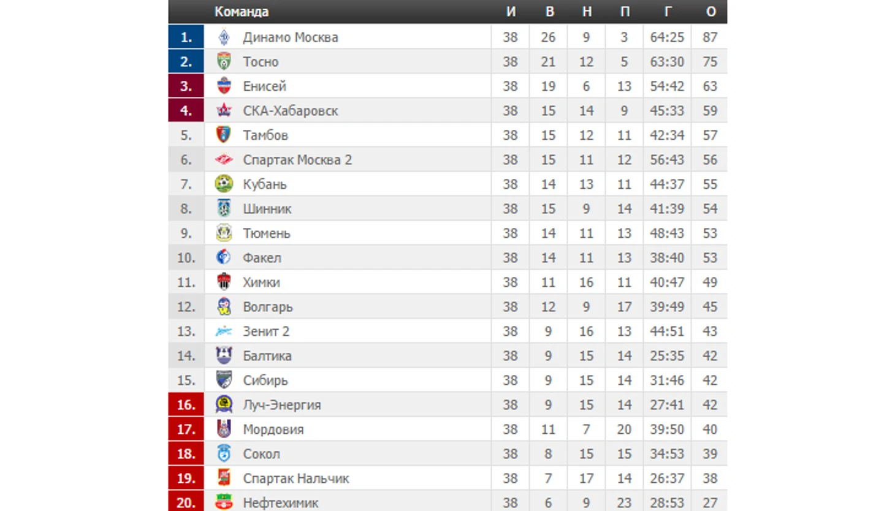Click the Енисей club emblem
This screenshot has width=895, height=511.
pos(224,86)
